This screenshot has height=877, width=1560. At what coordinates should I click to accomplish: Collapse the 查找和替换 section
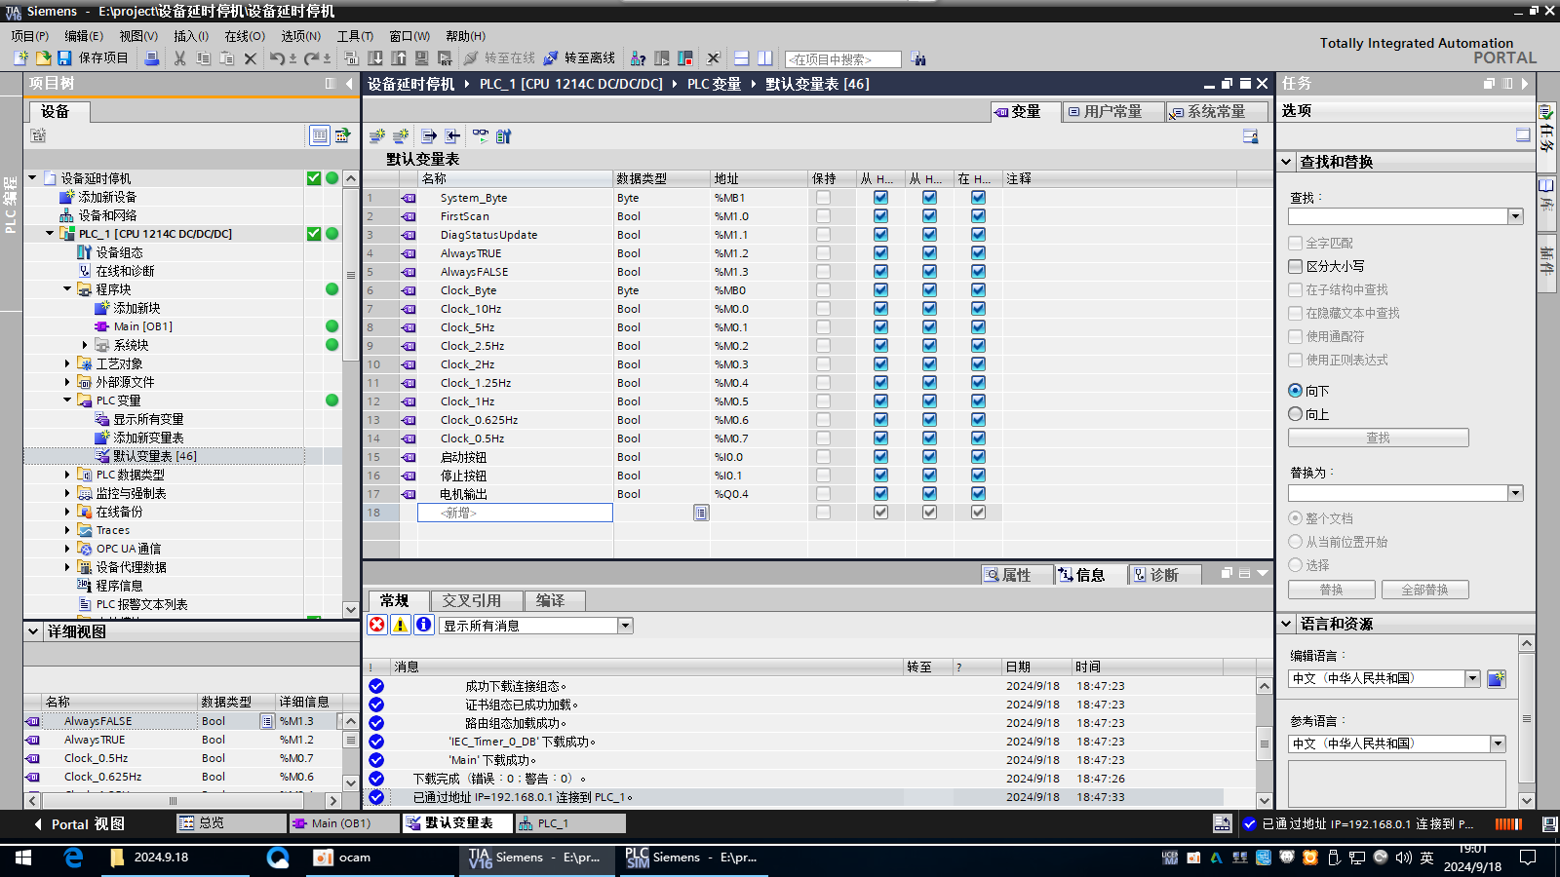point(1287,162)
